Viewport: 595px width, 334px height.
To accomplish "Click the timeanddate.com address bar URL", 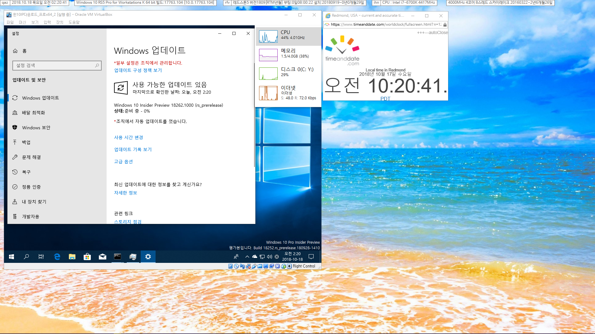I will tap(386, 24).
